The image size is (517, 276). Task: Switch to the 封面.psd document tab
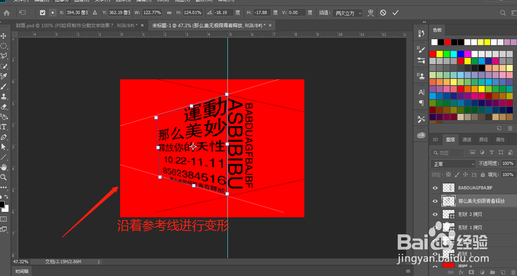(x=77, y=25)
